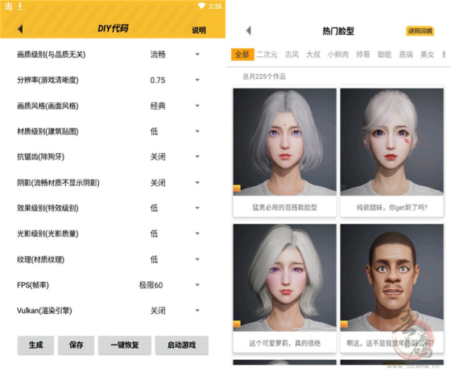Tap the Wi-Fi icon in status bar
The image size is (451, 376).
(201, 6)
